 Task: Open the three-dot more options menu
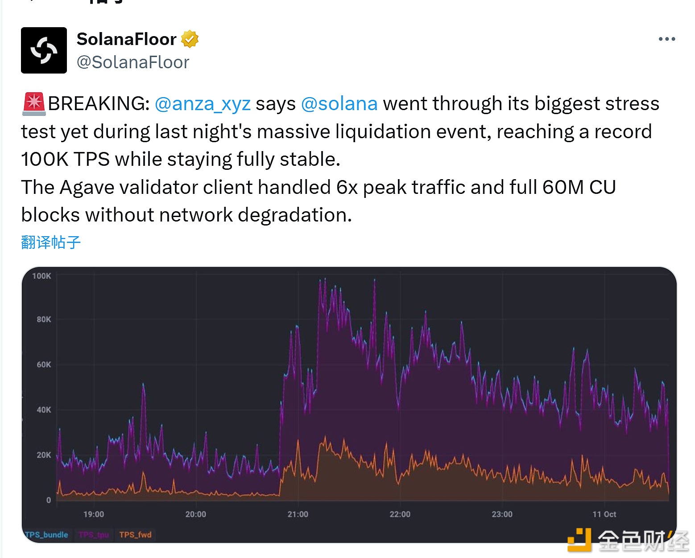pos(666,39)
